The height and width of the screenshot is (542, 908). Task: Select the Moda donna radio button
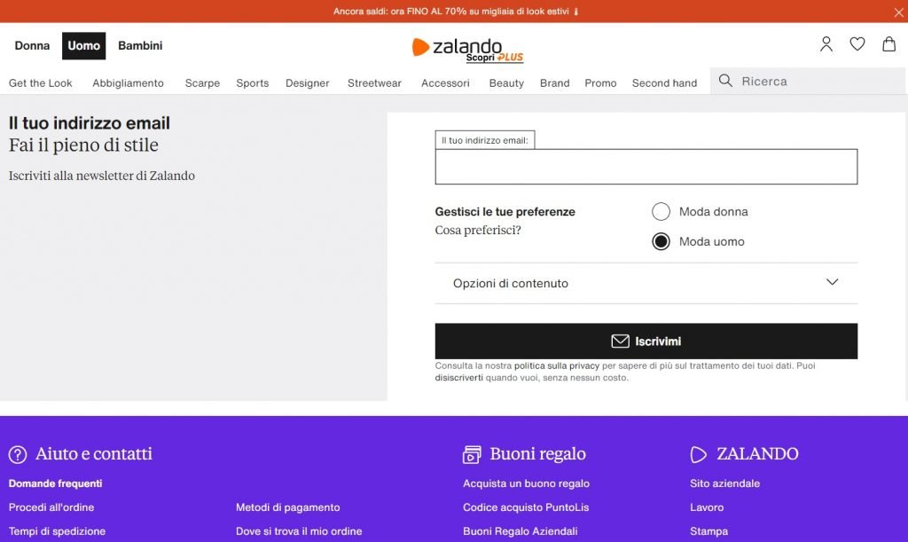pos(661,211)
